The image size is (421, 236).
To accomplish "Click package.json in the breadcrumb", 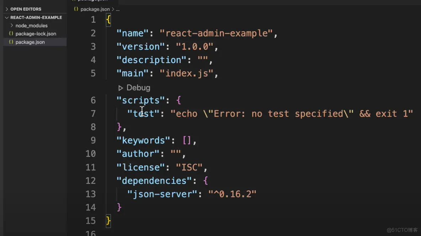I will [x=95, y=9].
